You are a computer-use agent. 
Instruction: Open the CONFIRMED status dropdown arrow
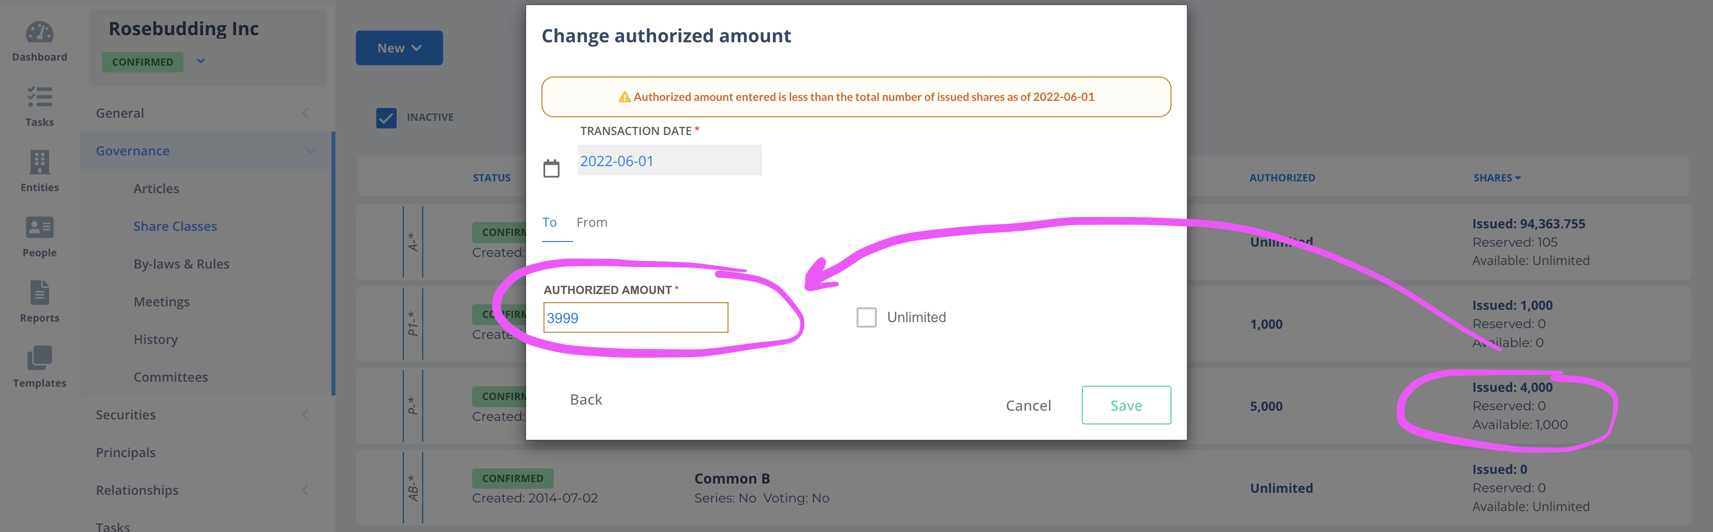point(201,61)
